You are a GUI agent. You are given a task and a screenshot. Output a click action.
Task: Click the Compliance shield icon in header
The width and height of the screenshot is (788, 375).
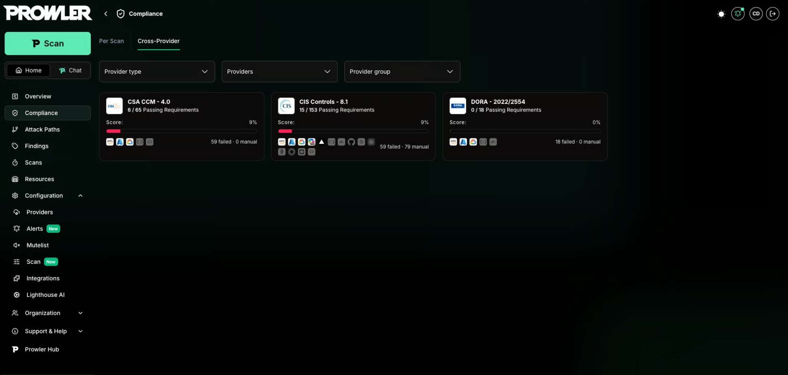(121, 14)
